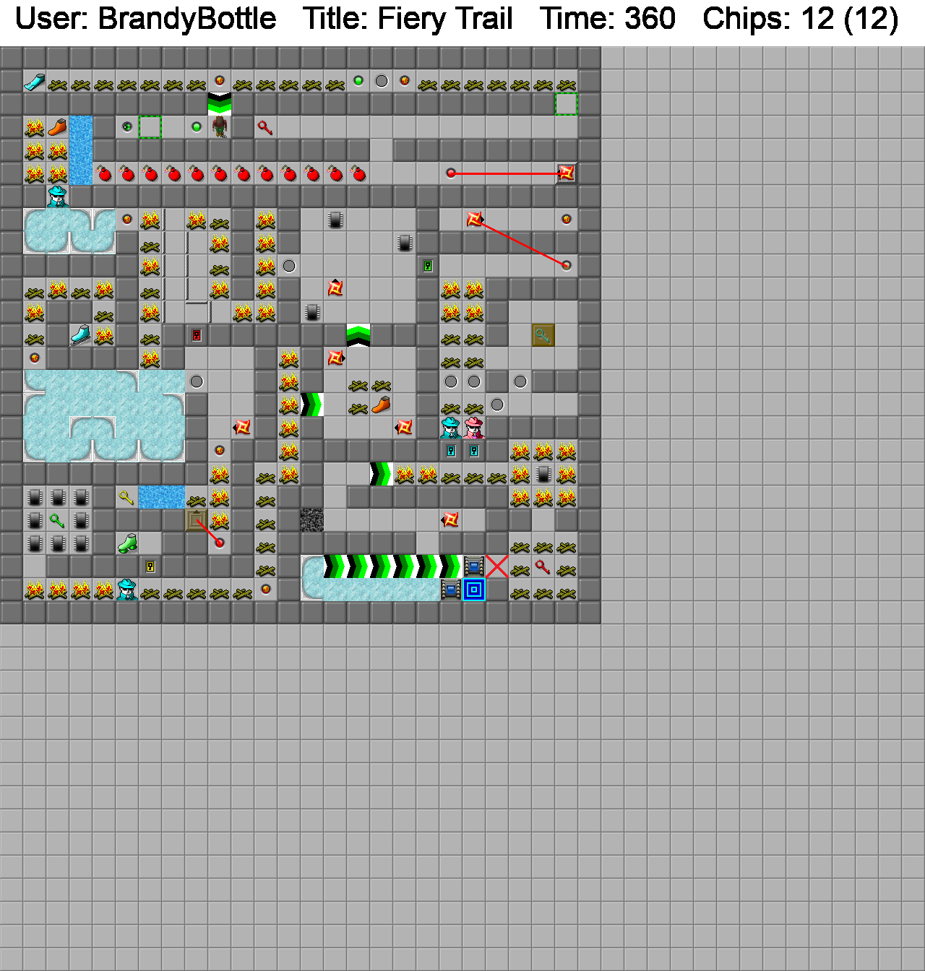This screenshot has width=925, height=971.
Task: Select the ice skates tile
Action: [81, 335]
